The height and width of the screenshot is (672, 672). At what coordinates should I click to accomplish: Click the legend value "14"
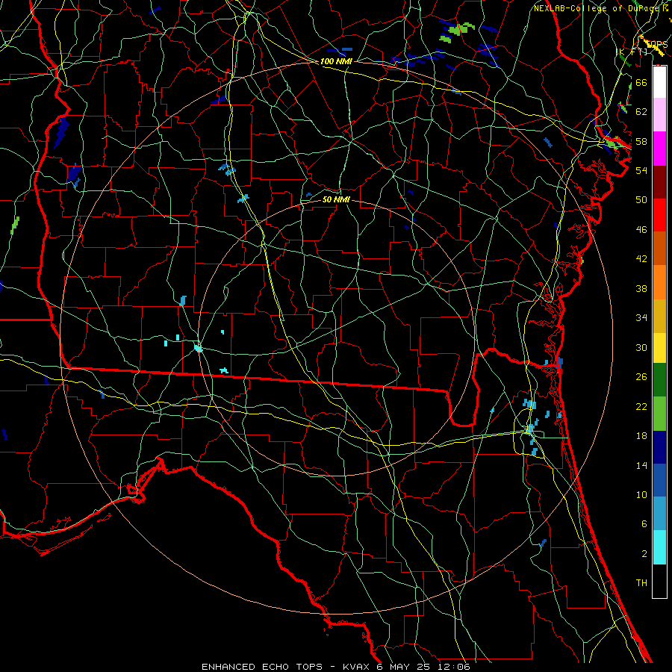[641, 465]
